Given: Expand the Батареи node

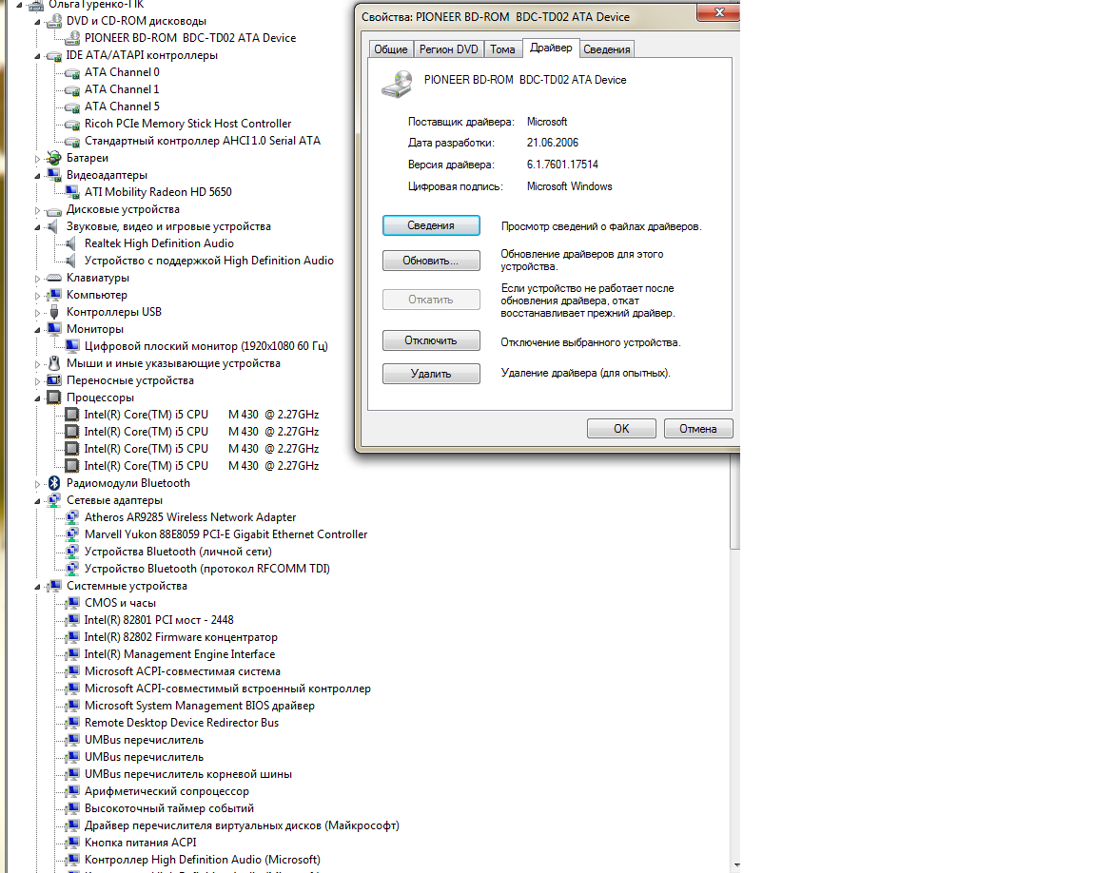Looking at the screenshot, I should coord(38,159).
